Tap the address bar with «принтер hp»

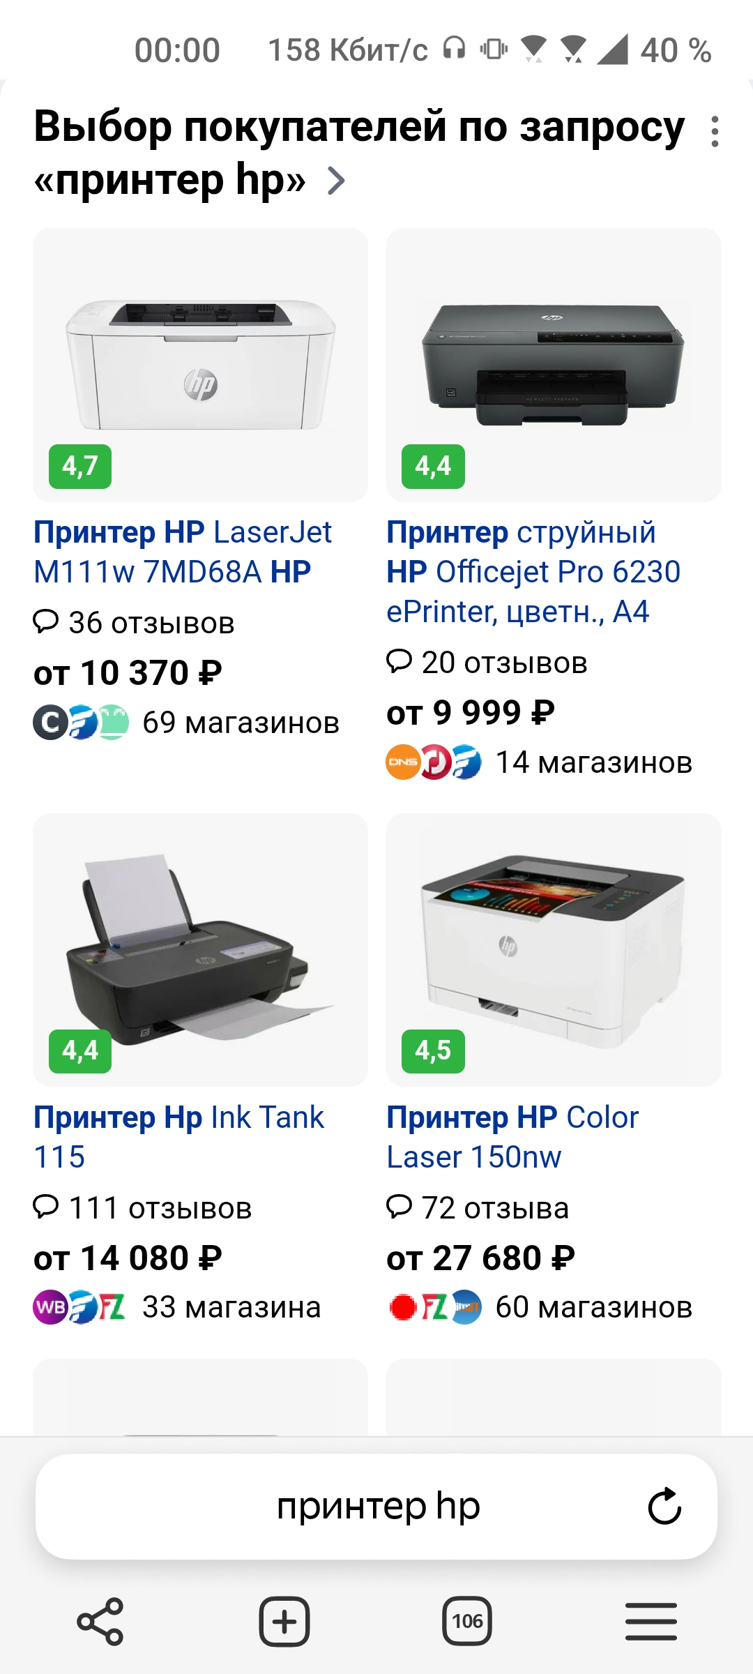coord(376,1507)
